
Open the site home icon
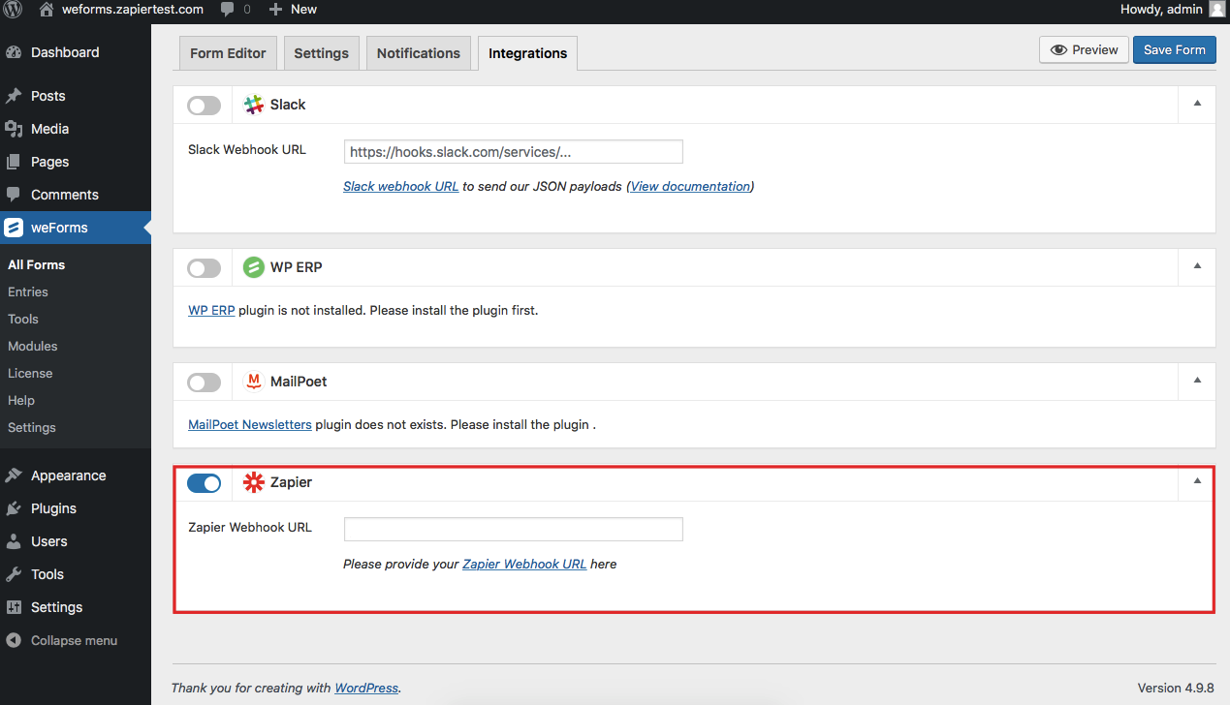(47, 9)
